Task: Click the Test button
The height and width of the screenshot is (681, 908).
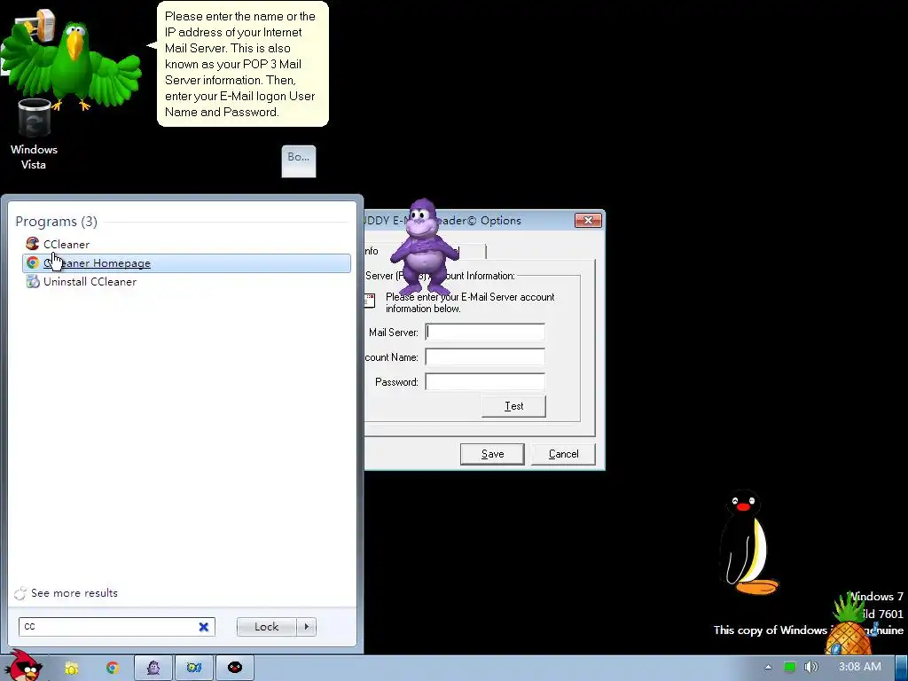Action: click(x=513, y=406)
